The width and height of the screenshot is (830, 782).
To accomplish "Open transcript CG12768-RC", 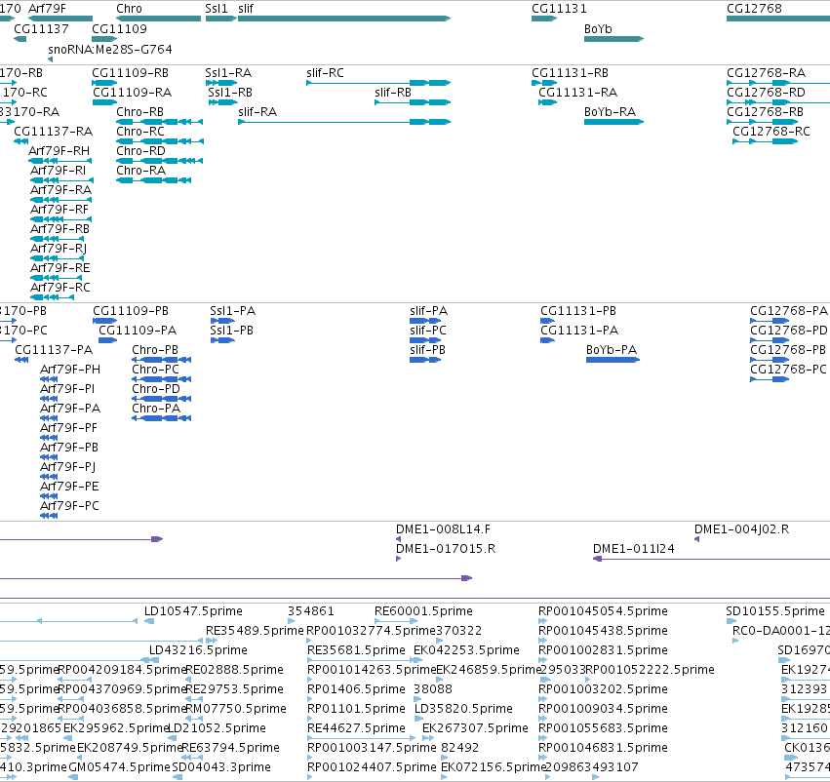I will tap(771, 132).
